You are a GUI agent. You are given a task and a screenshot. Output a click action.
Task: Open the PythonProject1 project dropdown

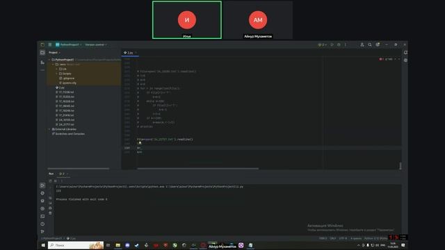tap(68, 44)
